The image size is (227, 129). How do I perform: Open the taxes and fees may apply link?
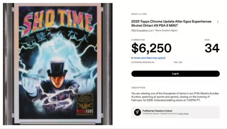[149, 58]
